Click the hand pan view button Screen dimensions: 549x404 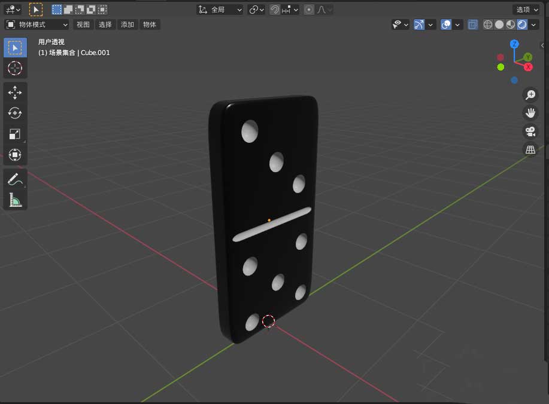530,113
